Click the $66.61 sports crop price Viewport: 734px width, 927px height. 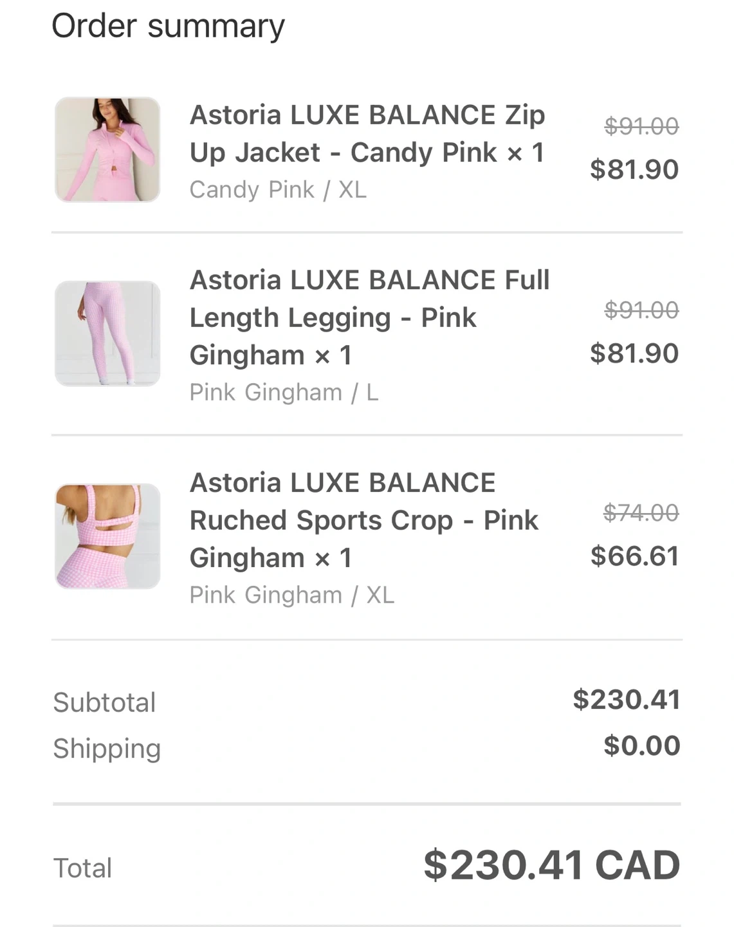tap(634, 556)
